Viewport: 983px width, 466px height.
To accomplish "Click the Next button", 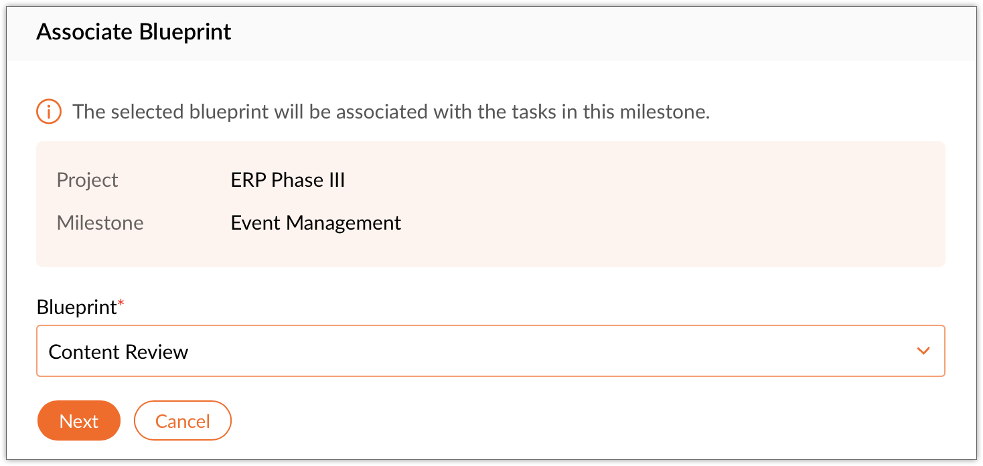I will click(x=79, y=420).
